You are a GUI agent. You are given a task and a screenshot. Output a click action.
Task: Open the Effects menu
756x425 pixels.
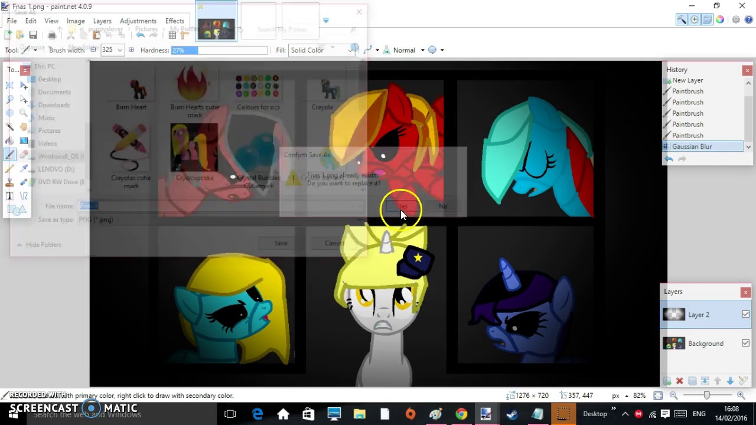click(x=175, y=21)
